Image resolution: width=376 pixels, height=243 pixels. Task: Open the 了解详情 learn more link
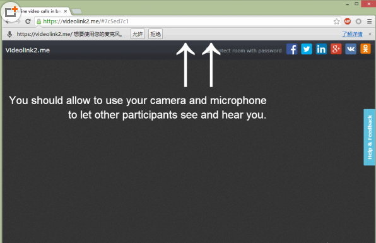(x=352, y=34)
